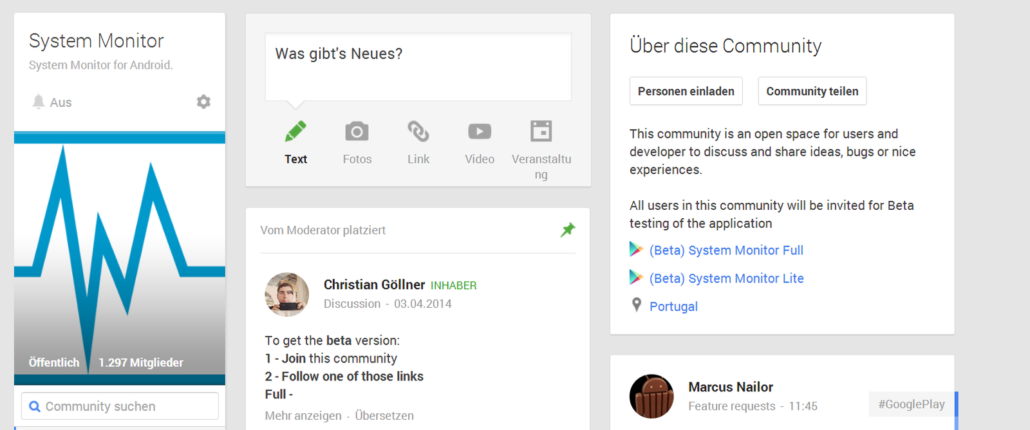The image size is (1030, 430).
Task: Expand post with Mehr anzeigen
Action: click(x=303, y=416)
